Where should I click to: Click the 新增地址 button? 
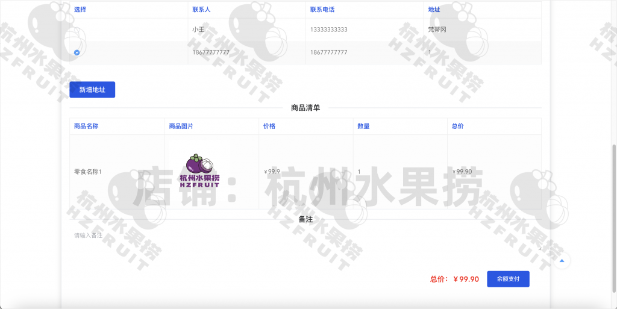[x=92, y=90]
